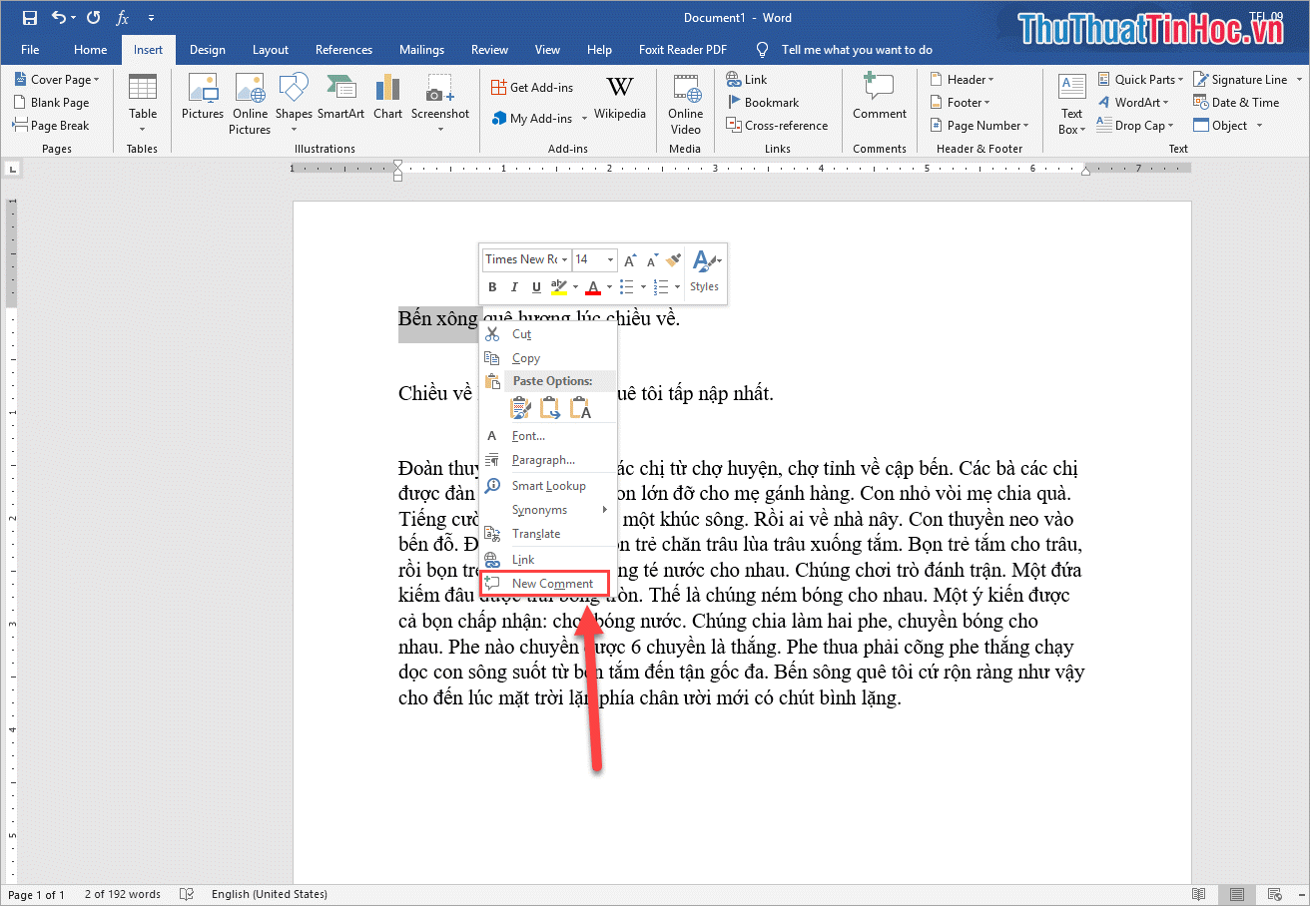Insert a Page Break
Image resolution: width=1310 pixels, height=906 pixels.
pos(52,126)
